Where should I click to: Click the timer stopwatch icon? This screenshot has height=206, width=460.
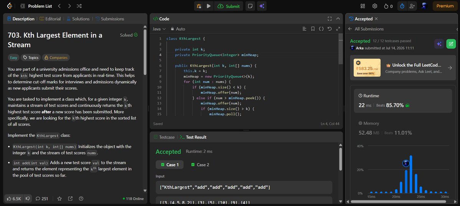(x=402, y=6)
